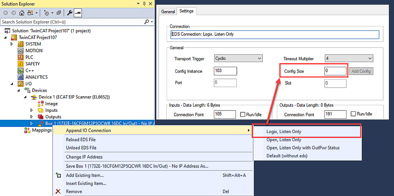394x196 pixels.
Task: Expand the SYSTEM tree node
Action: 12,44
